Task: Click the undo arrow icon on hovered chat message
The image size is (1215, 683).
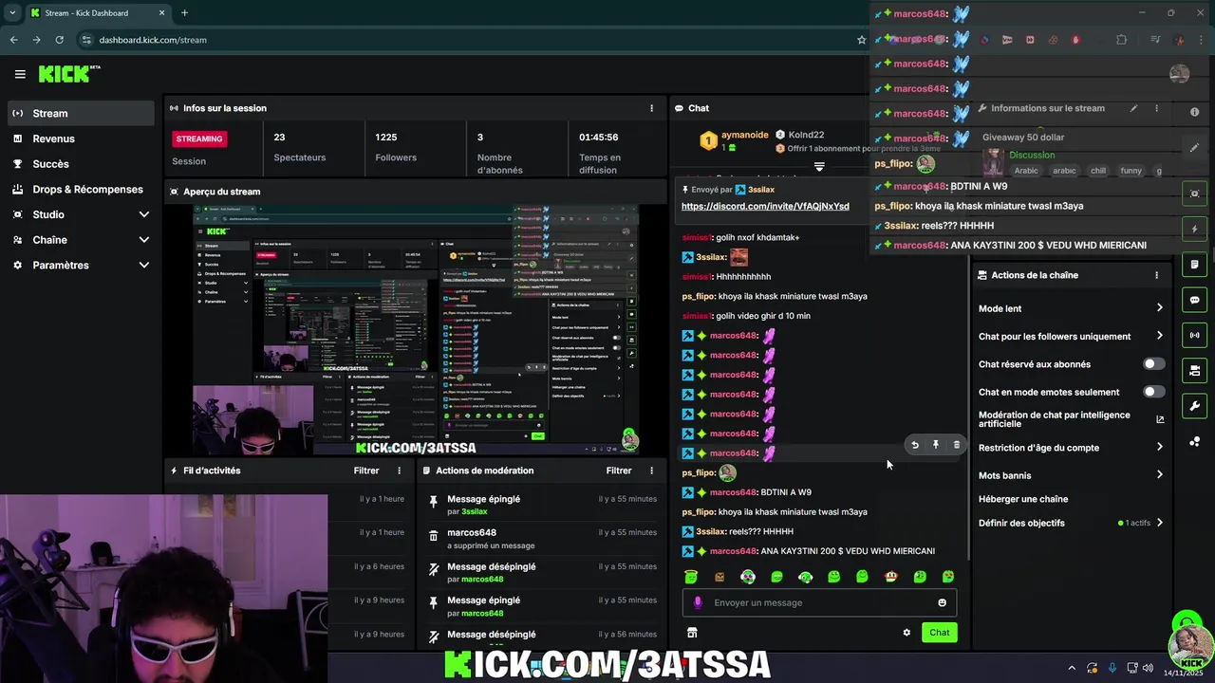Action: (x=915, y=445)
